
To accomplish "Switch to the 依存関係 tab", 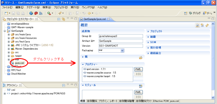I will 92,101.
